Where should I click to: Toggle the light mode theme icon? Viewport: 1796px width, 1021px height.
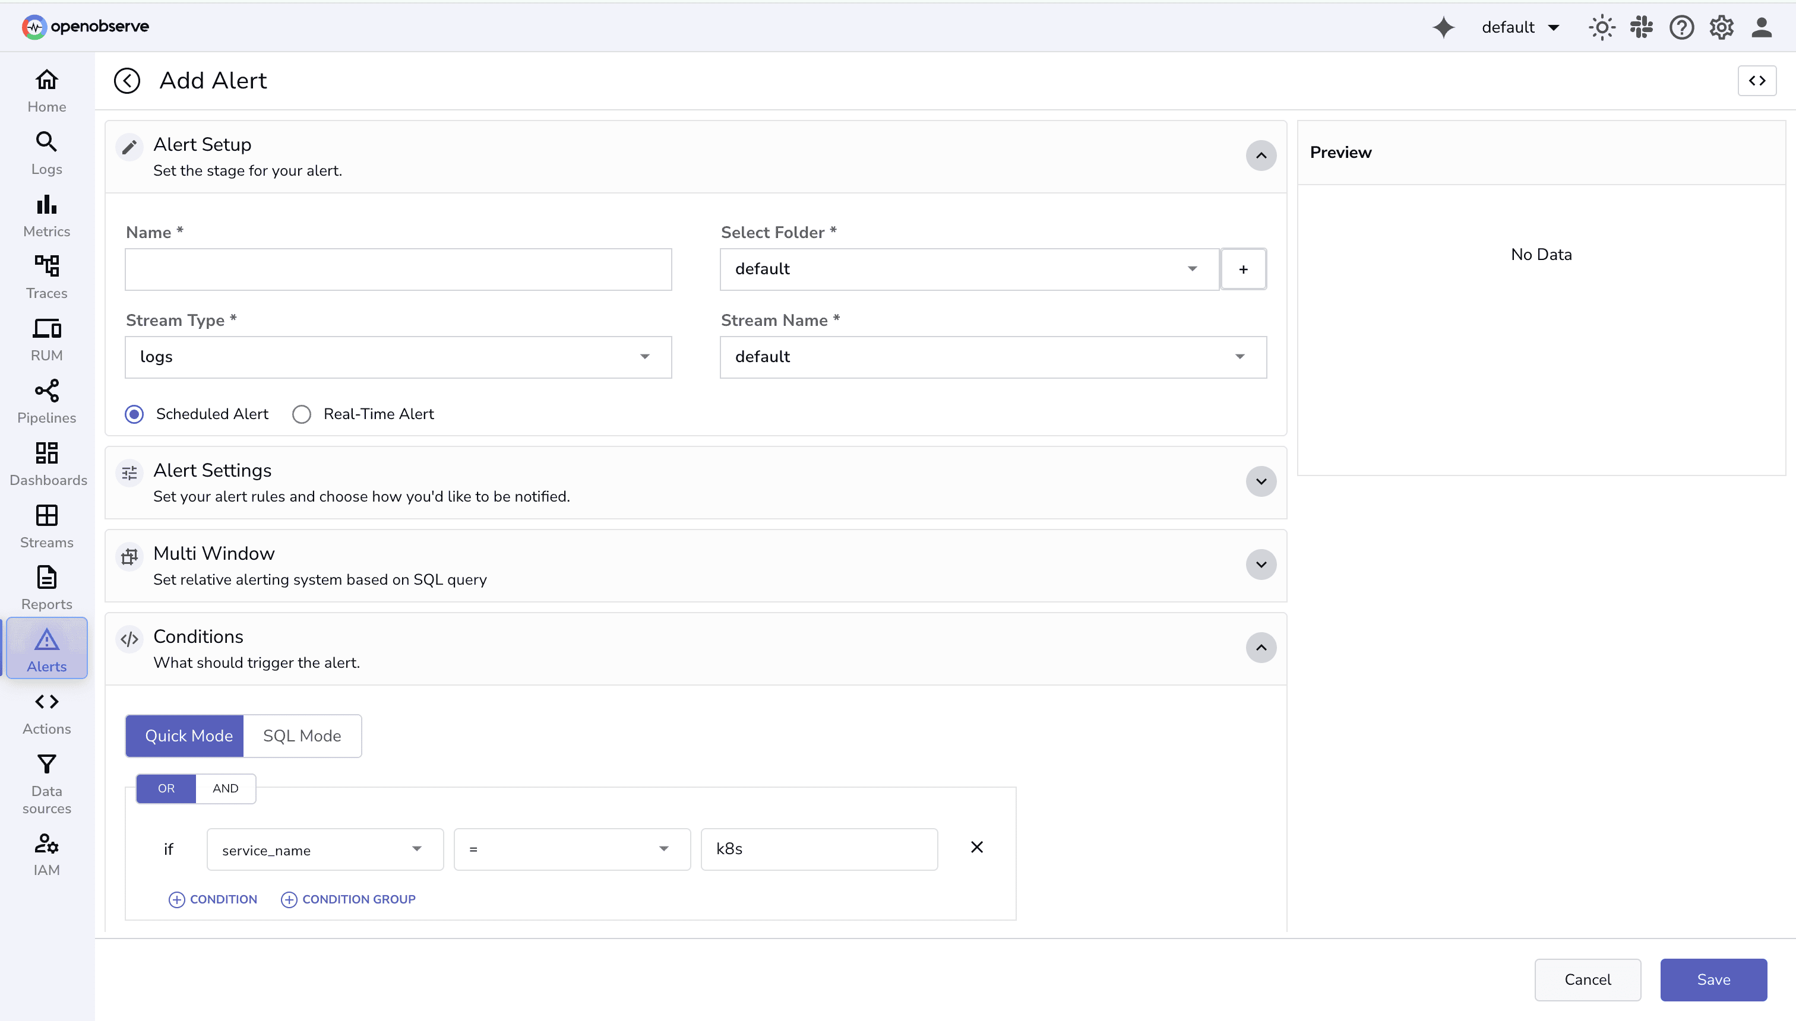click(1602, 27)
